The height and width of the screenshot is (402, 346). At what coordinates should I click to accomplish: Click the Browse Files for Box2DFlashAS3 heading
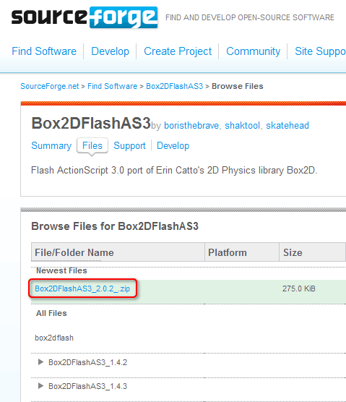pos(115,226)
